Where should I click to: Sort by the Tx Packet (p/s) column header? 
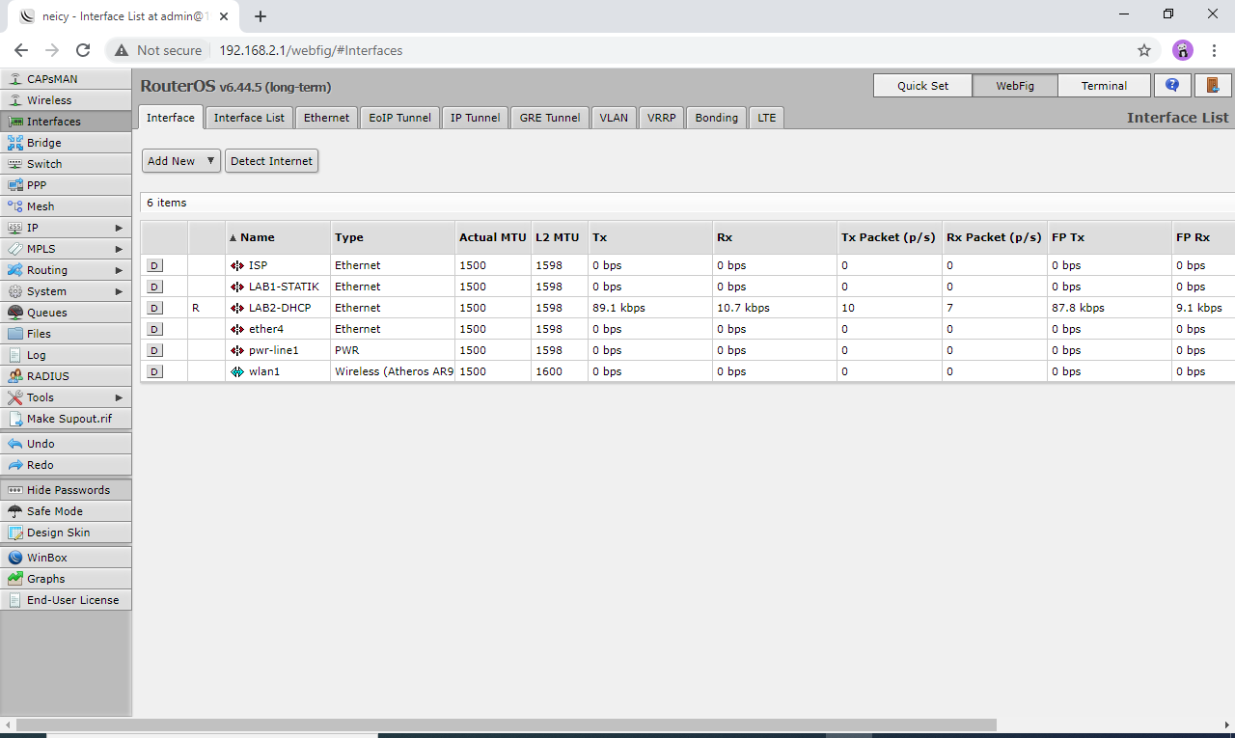tap(890, 237)
